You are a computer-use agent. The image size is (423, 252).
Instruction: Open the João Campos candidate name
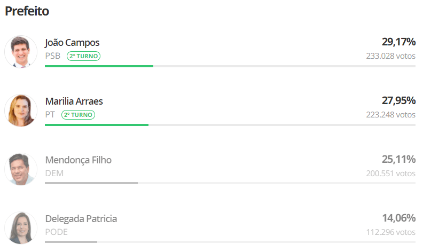coord(72,43)
